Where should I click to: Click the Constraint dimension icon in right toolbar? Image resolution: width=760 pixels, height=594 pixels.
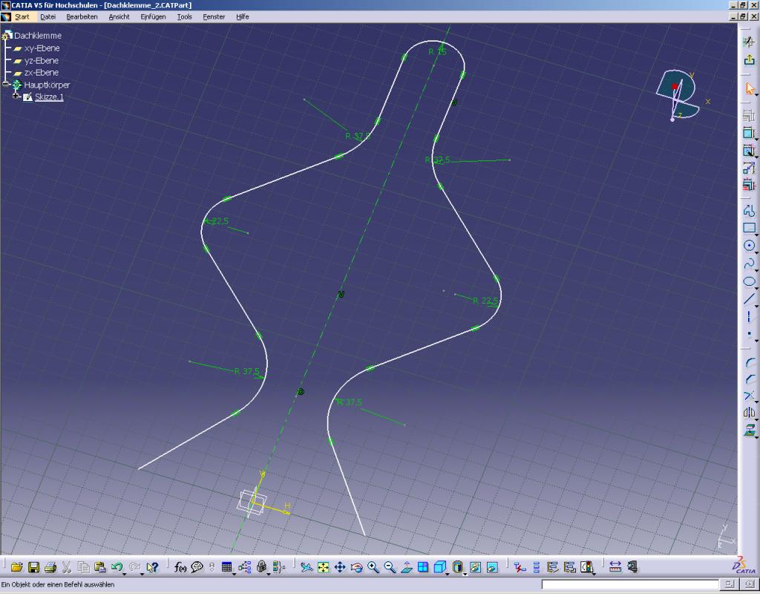[x=749, y=133]
